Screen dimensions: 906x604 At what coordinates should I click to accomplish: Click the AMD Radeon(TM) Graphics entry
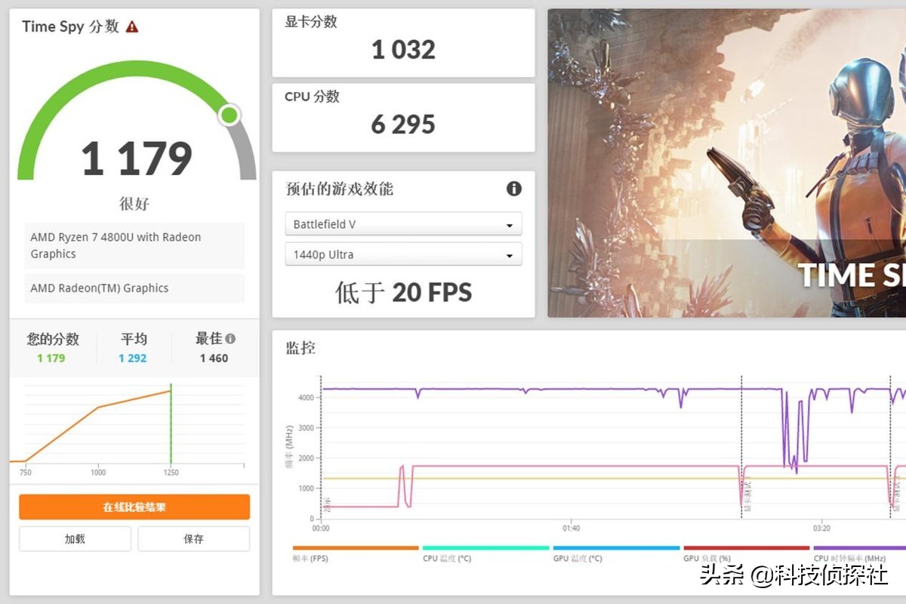(134, 288)
